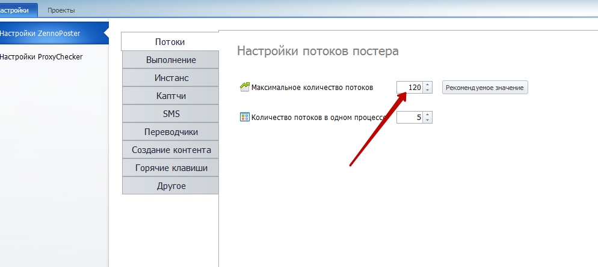Click the green chart icon for max threads

point(244,87)
